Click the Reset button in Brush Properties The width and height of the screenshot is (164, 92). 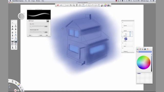(x=30, y=35)
